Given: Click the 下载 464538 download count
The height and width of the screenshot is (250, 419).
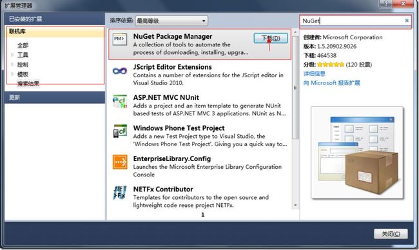Looking at the screenshot, I should (320, 55).
